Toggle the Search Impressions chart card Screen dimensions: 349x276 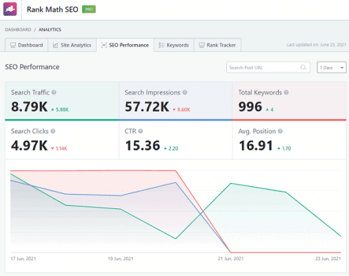pyautogui.click(x=175, y=101)
